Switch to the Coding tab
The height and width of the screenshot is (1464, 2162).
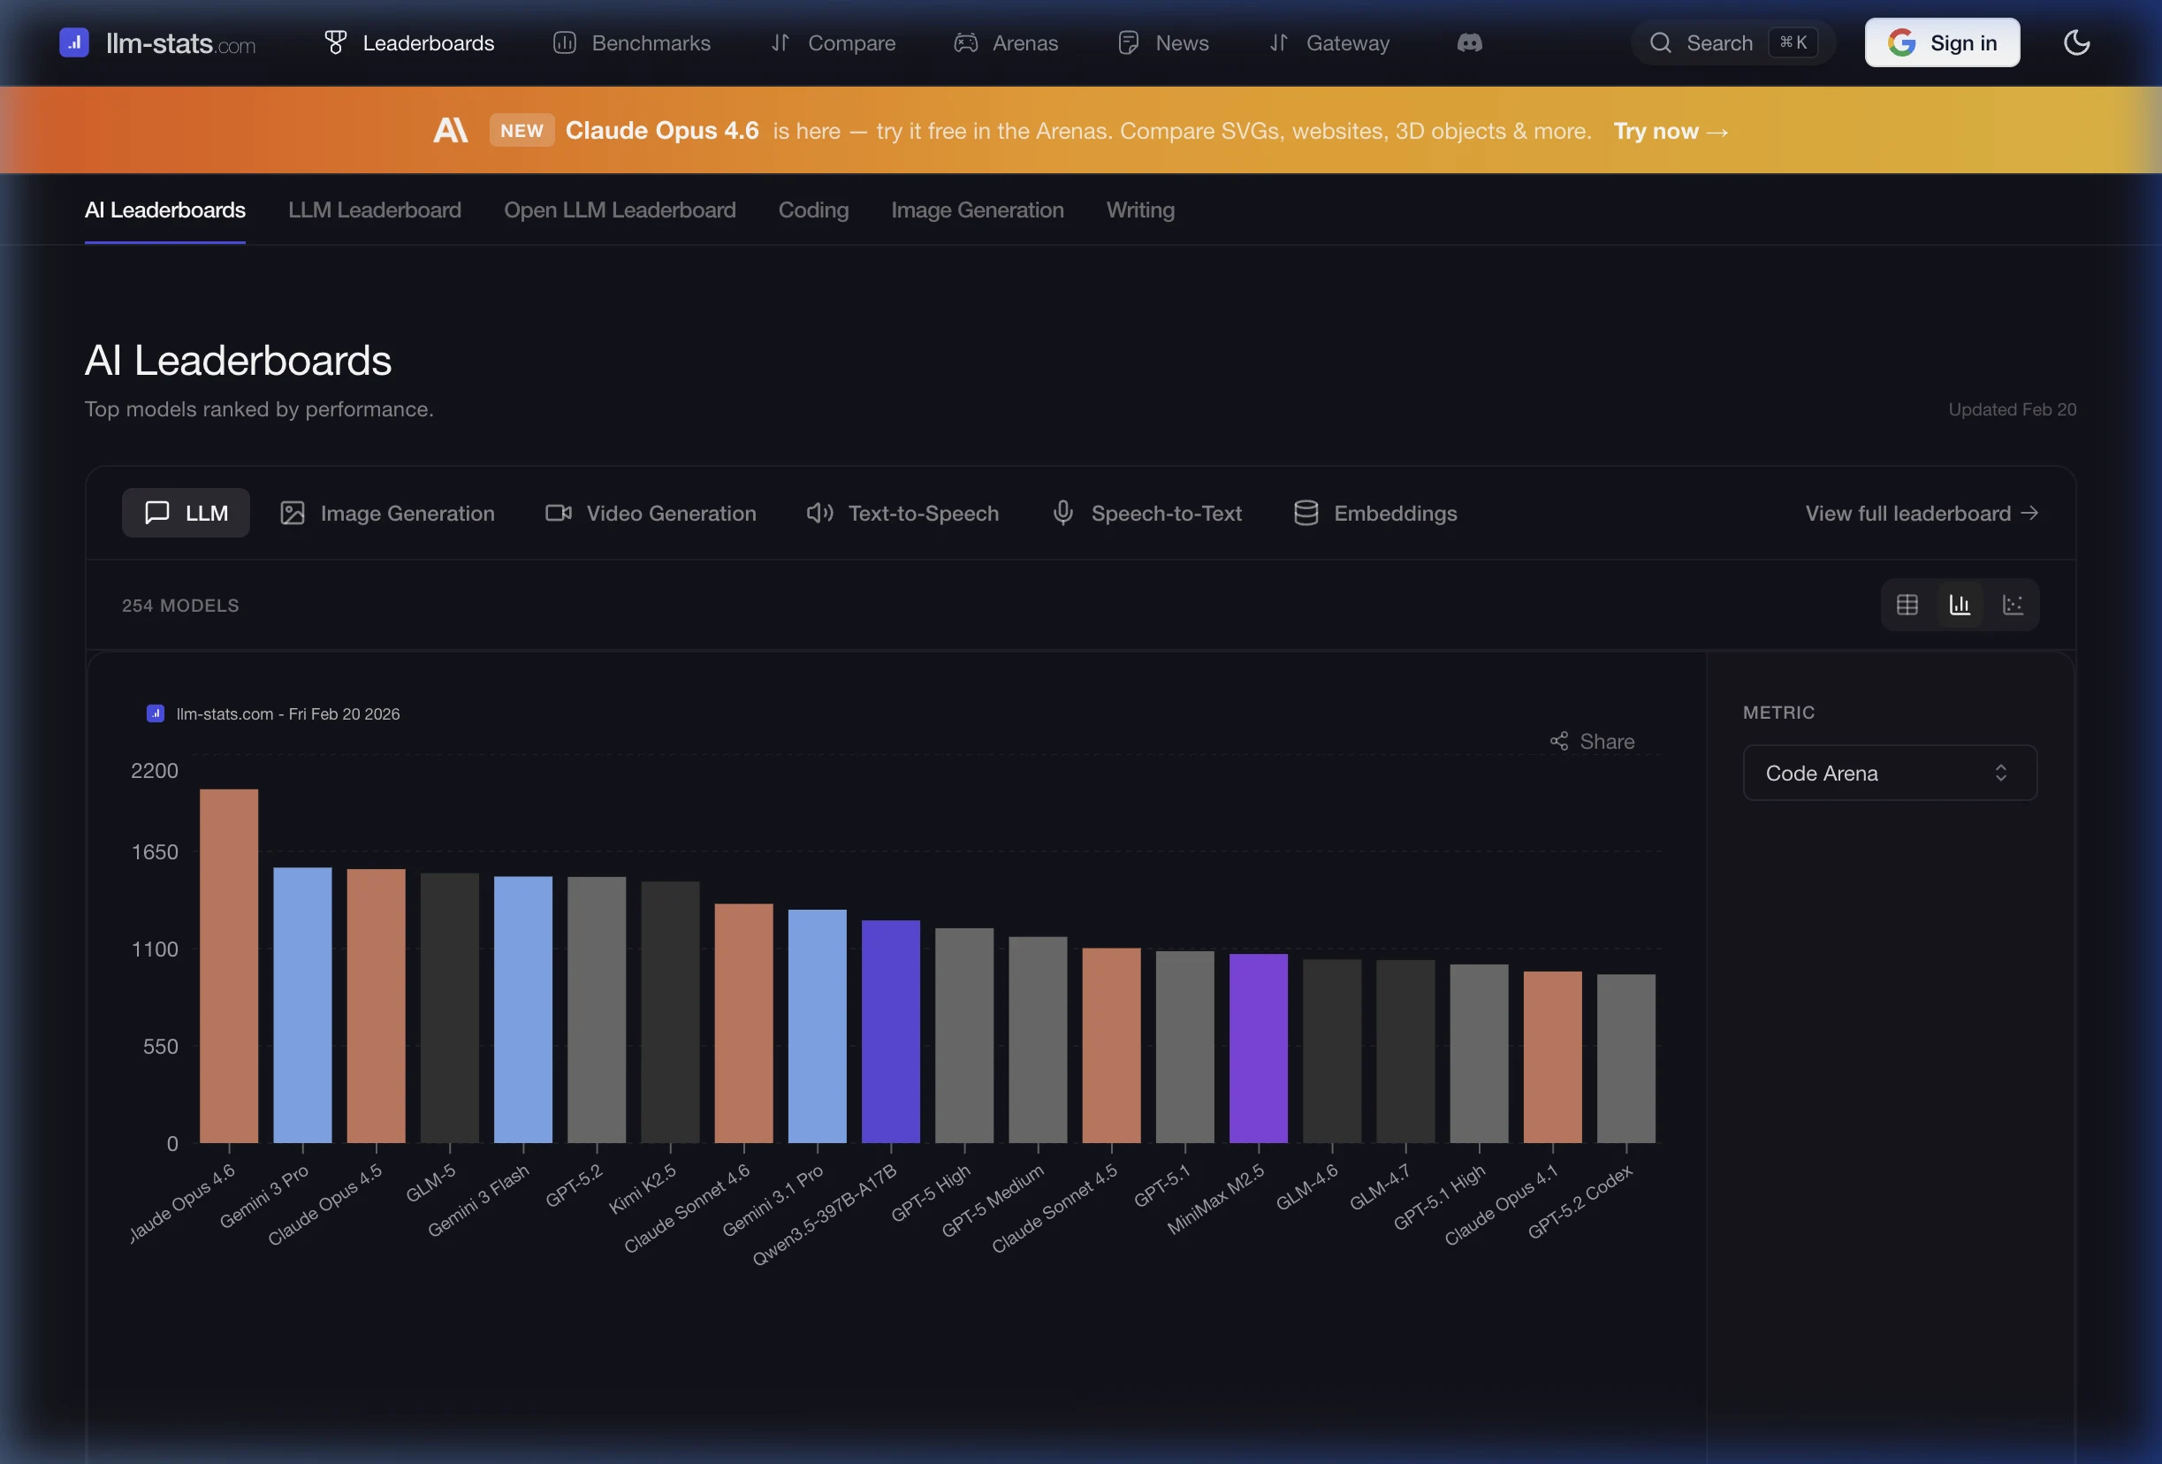pos(813,210)
